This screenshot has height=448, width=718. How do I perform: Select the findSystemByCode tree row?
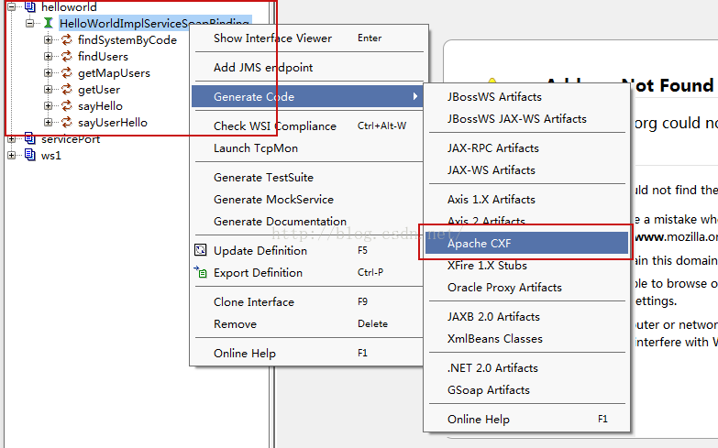[x=127, y=39]
